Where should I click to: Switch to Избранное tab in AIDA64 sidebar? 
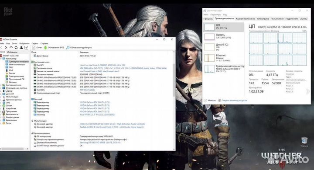12,52
